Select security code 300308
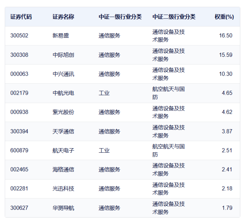243x222 pixels. [x=19, y=55]
